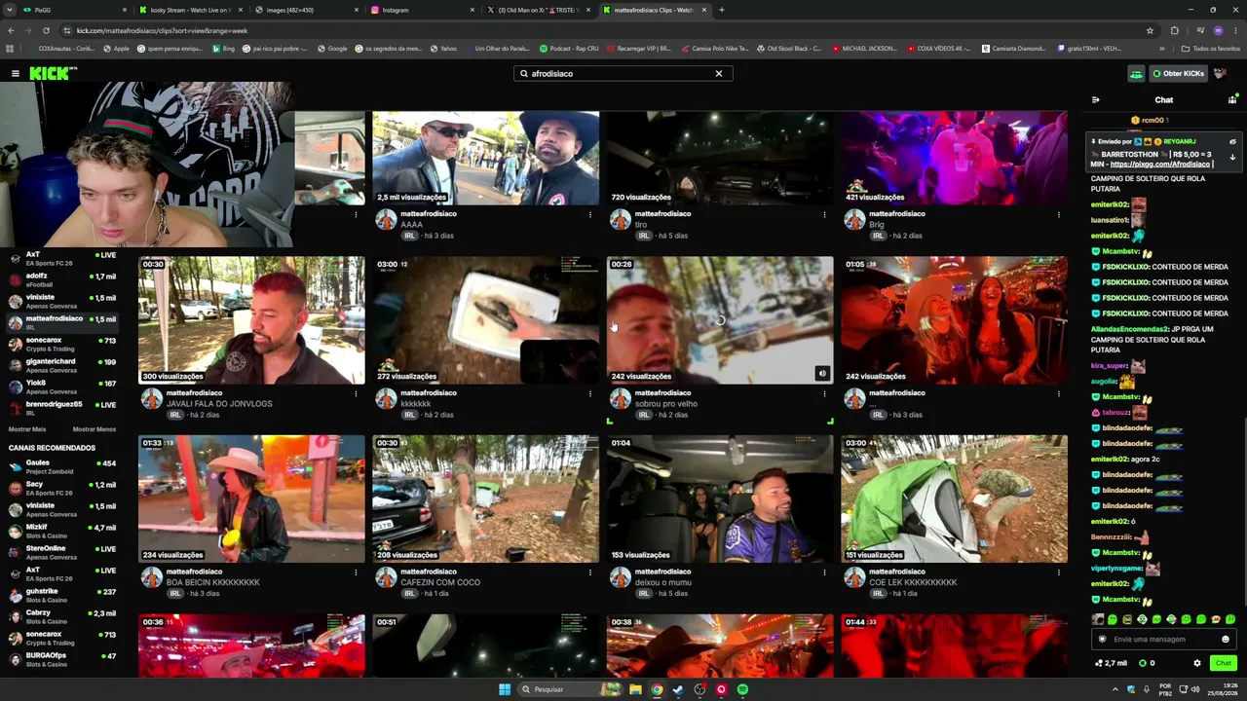Open options menu for 'JAVALI FALA DO JONVLOGS' clip
This screenshot has width=1247, height=701.
click(x=356, y=394)
